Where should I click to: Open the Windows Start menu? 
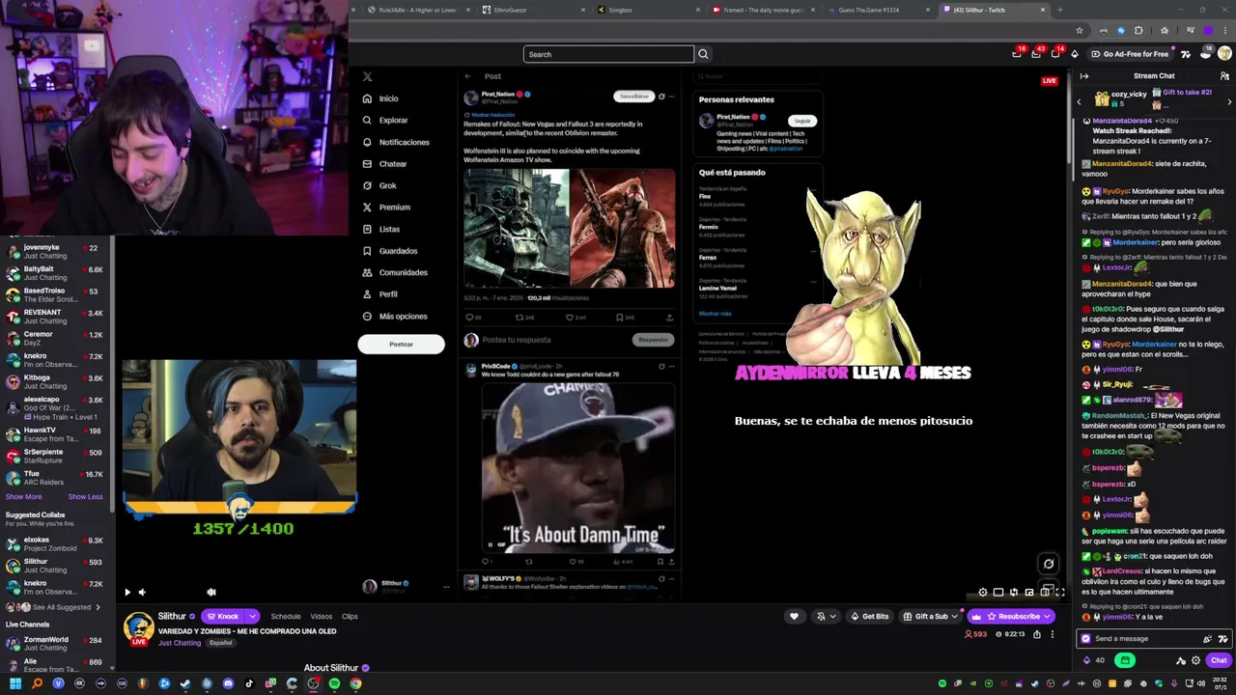pos(15,683)
